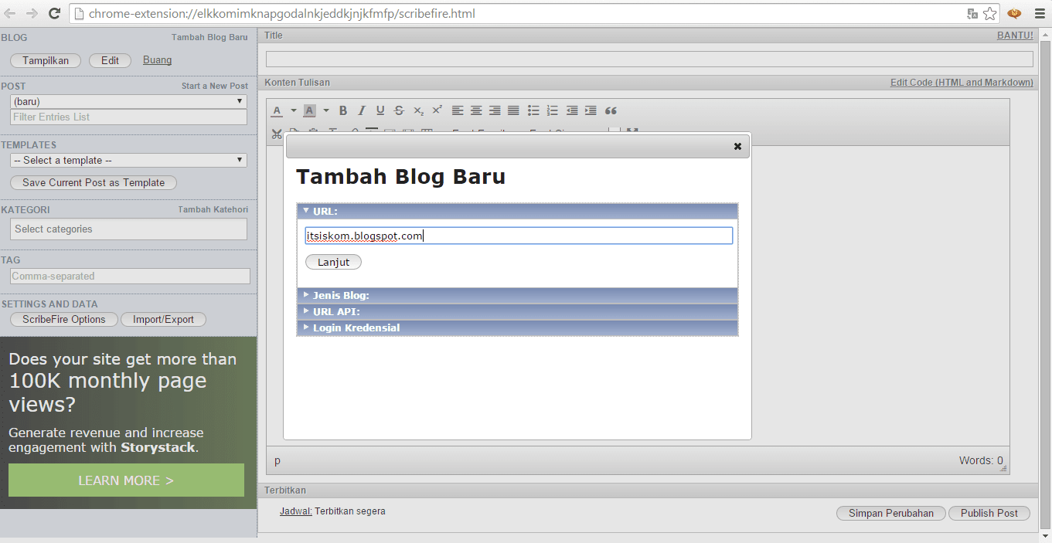Screen dimensions: 1052x543
Task: Click the translate page icon
Action: [972, 14]
